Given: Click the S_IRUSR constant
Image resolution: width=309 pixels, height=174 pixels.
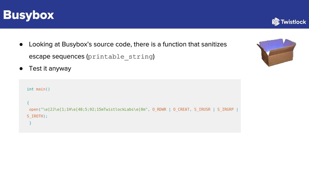Looking at the screenshot, I should [x=202, y=109].
